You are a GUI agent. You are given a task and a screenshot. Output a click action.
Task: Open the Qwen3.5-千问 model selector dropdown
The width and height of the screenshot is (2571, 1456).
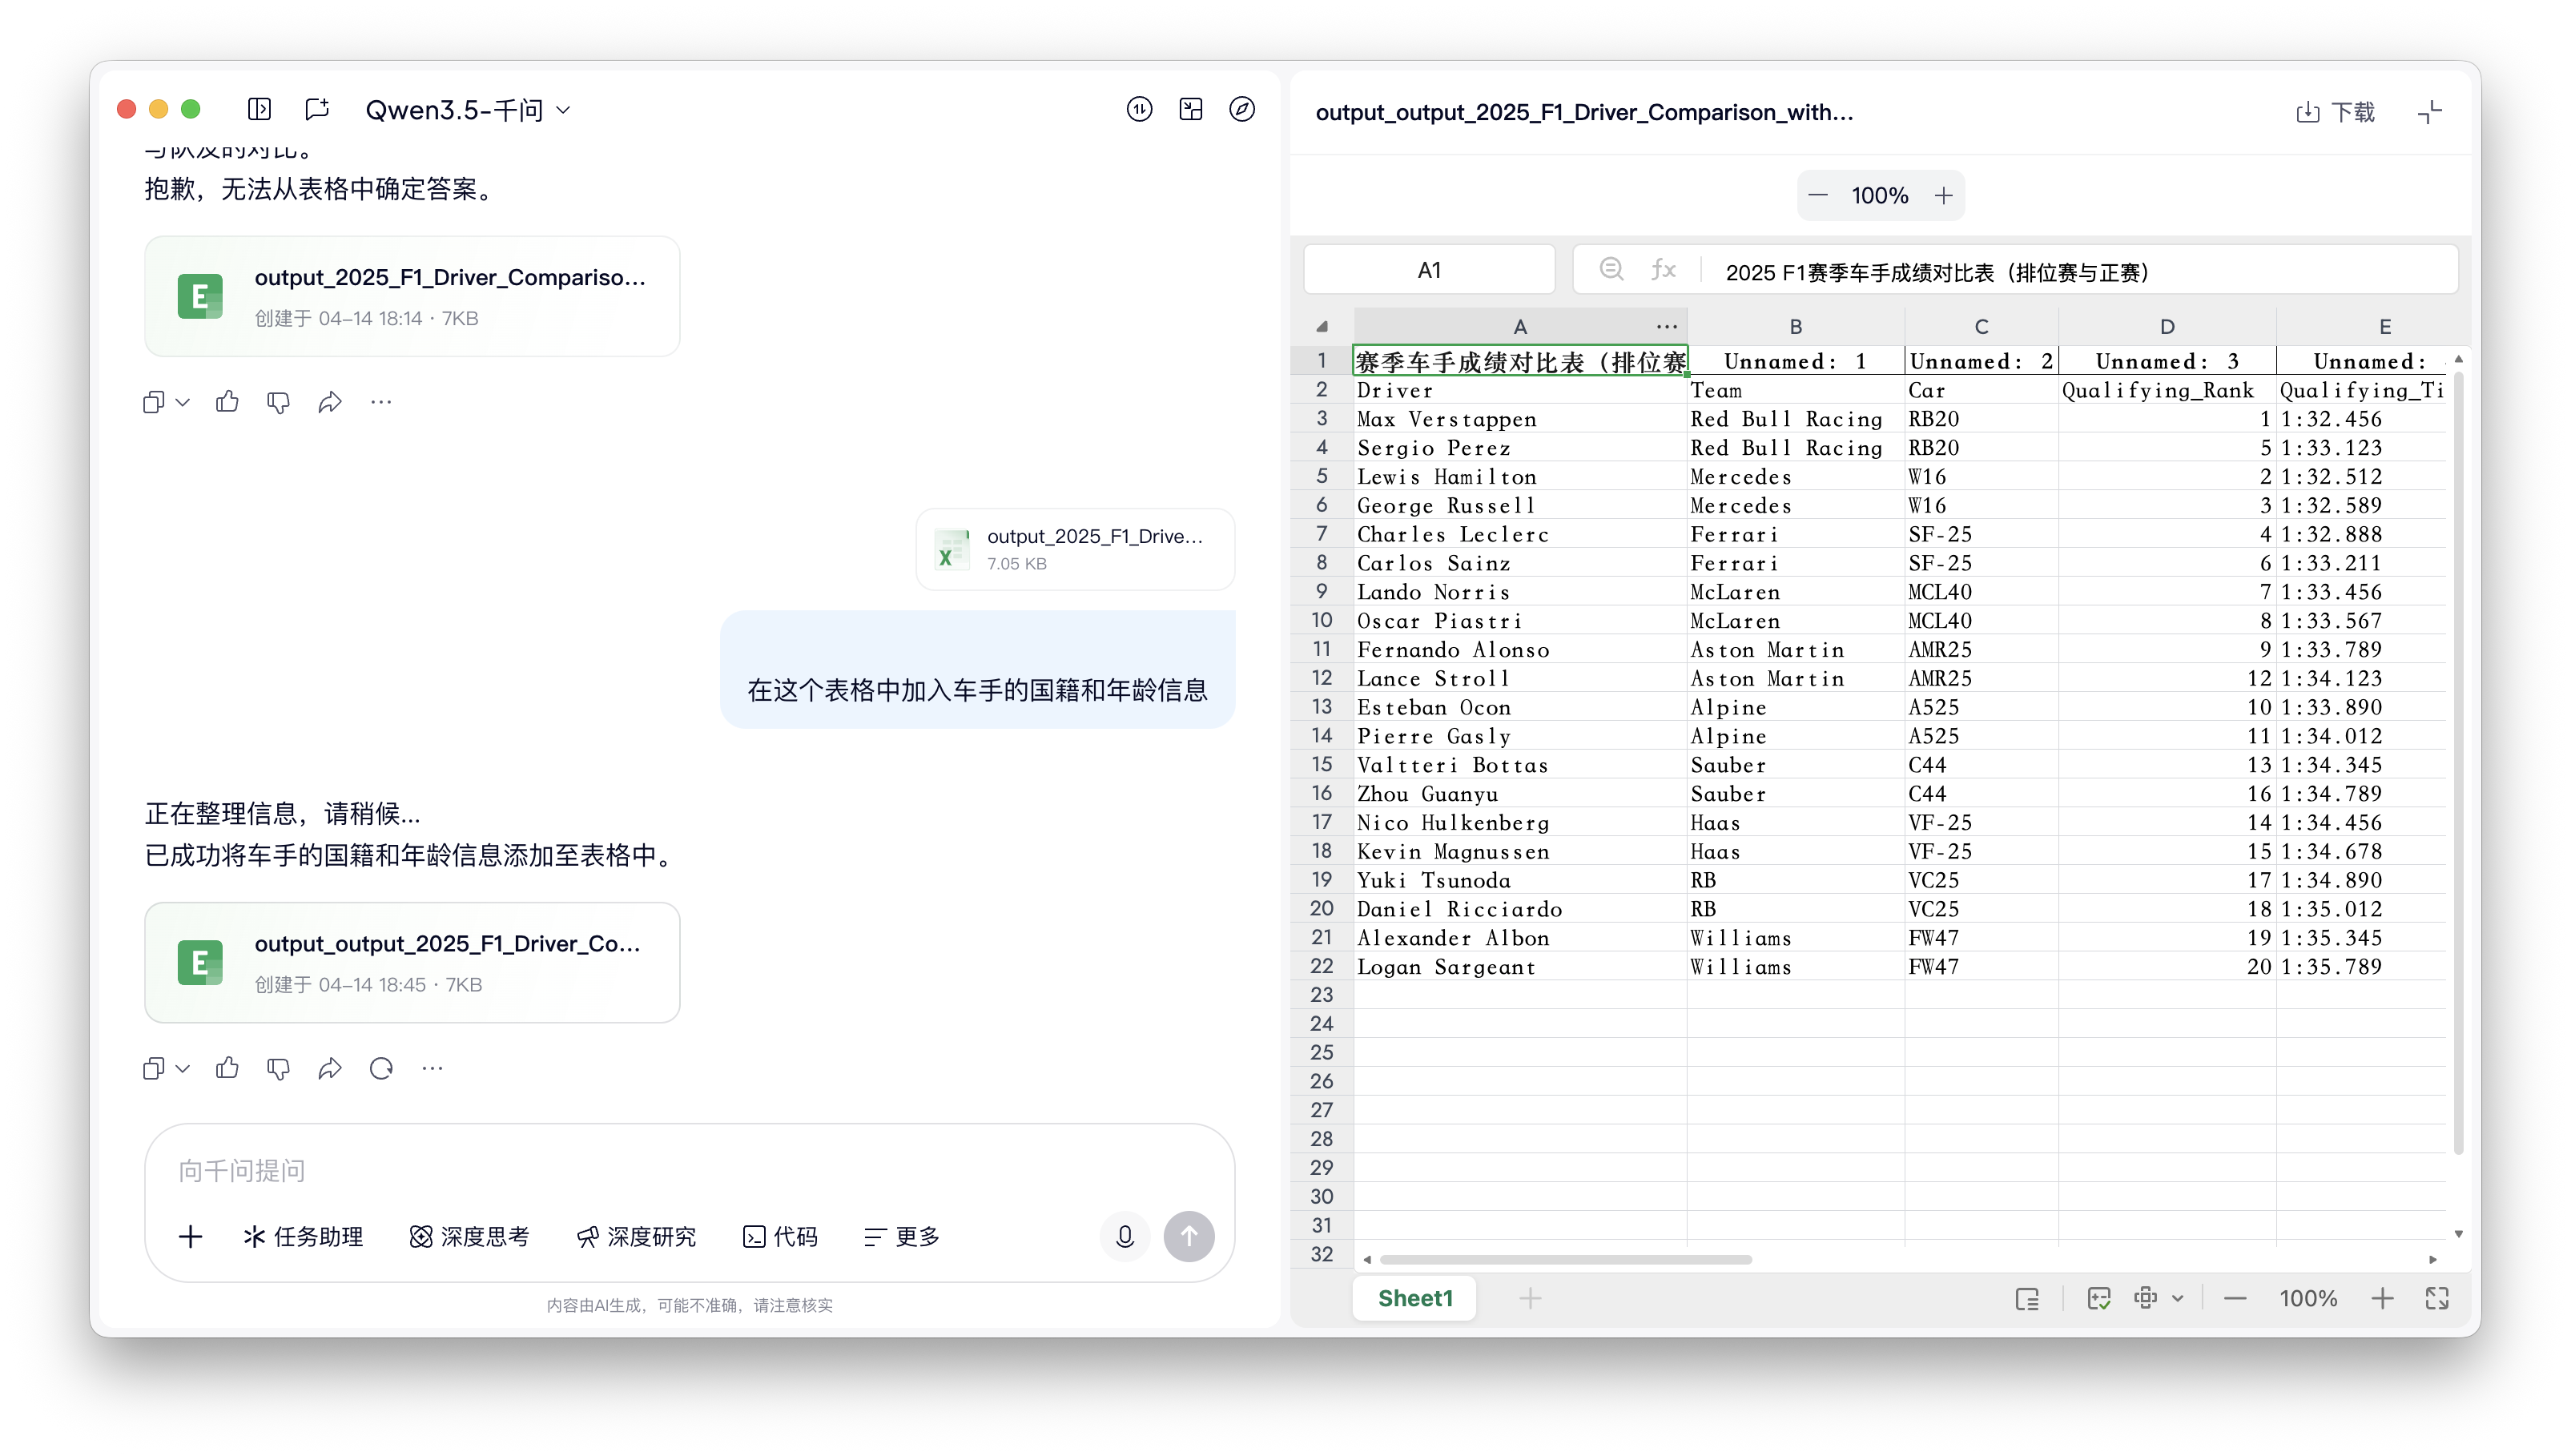(x=465, y=109)
